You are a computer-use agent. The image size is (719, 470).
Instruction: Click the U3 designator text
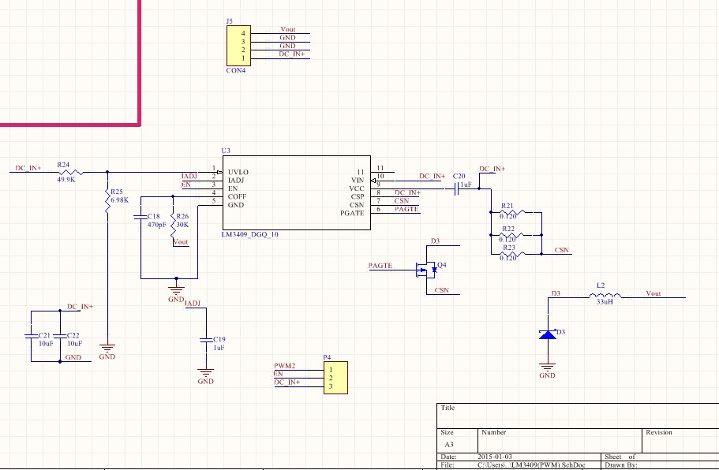[226, 151]
